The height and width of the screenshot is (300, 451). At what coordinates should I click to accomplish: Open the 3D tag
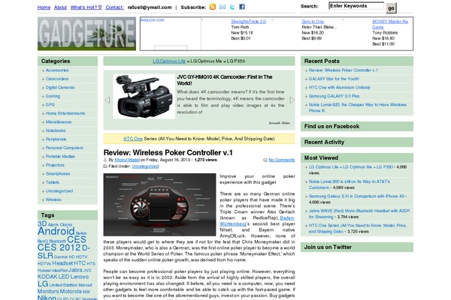(x=42, y=223)
